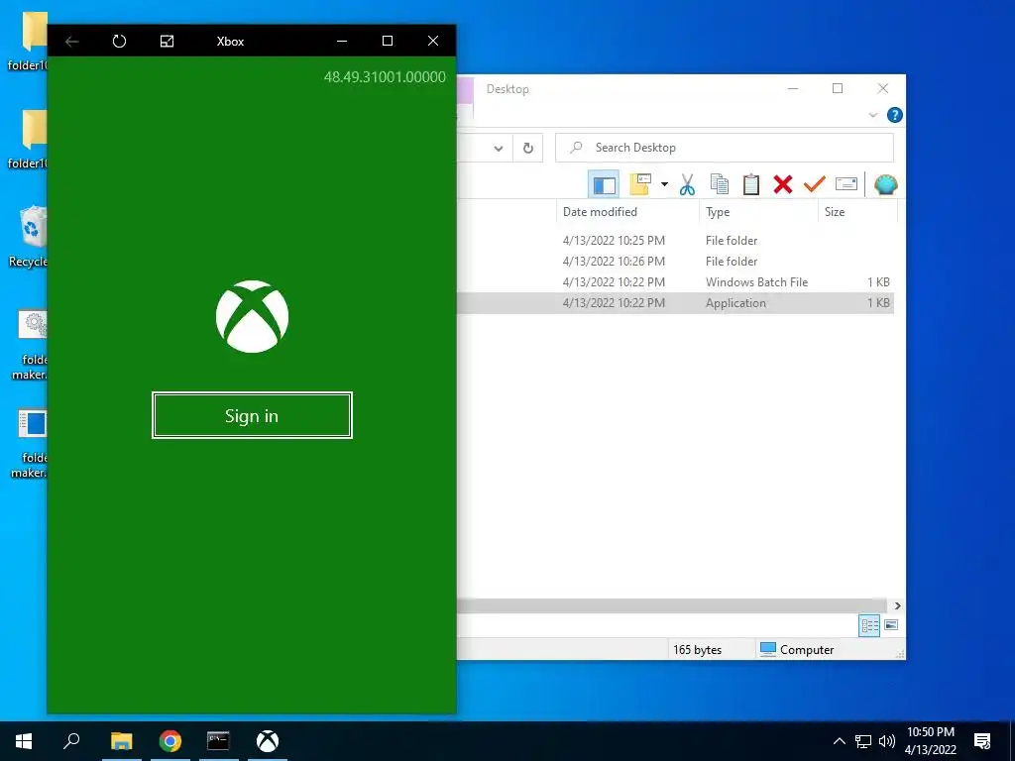Click the horizontal scrollbar in Explorer
Image resolution: width=1015 pixels, height=761 pixels.
coord(671,605)
